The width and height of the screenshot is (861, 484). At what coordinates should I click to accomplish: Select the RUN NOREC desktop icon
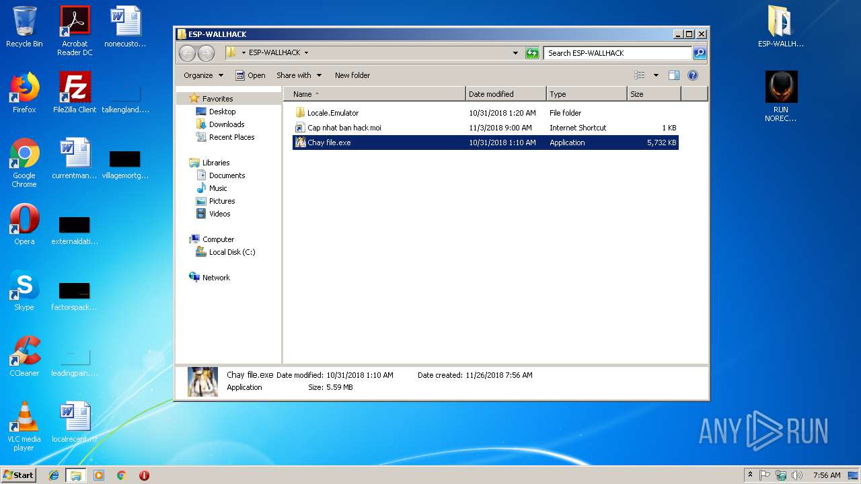pos(781,97)
